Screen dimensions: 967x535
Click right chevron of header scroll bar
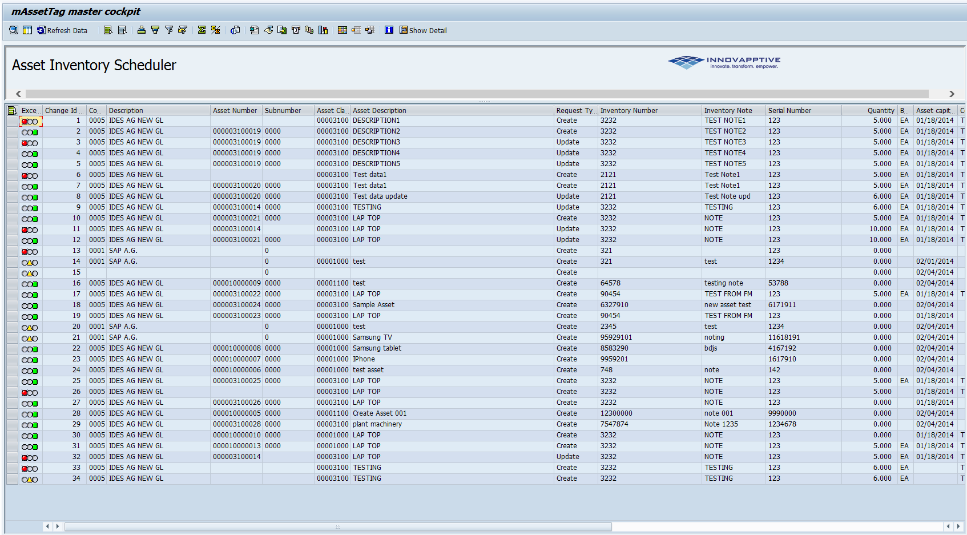[952, 94]
